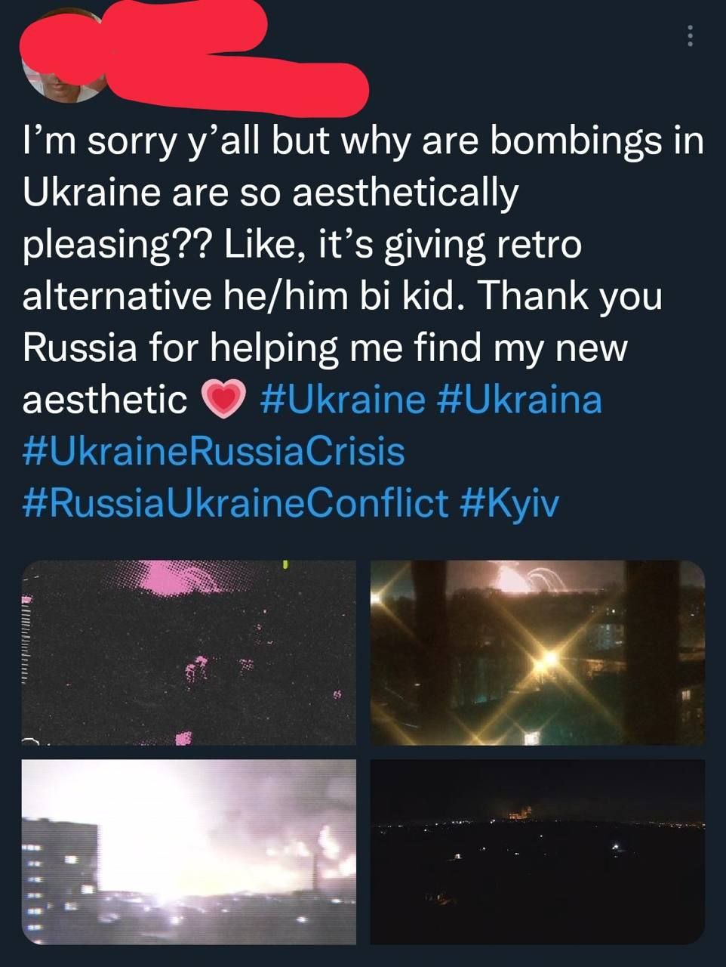Expand the bright white explosion photo

coord(189,851)
